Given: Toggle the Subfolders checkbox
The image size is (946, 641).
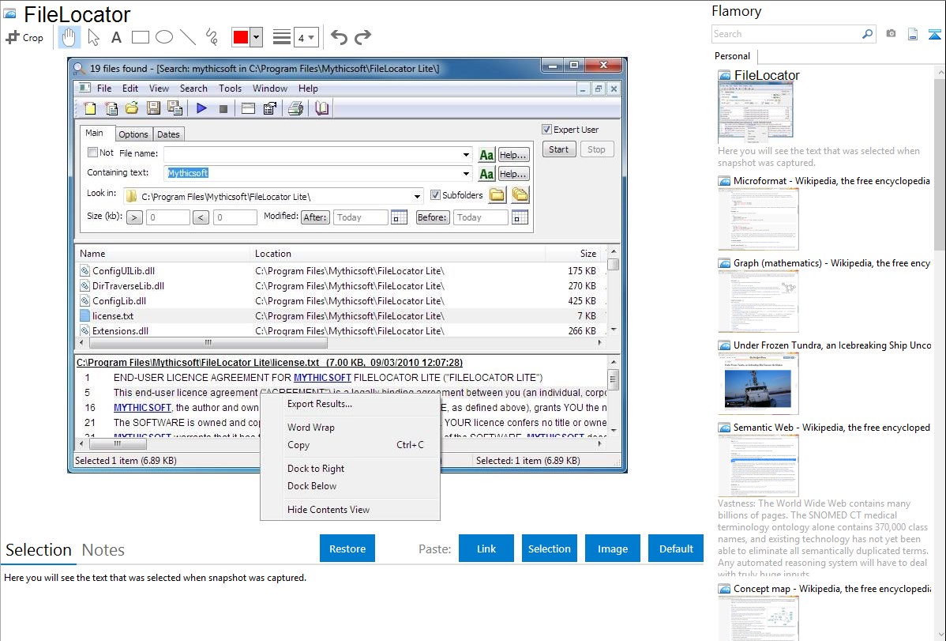Looking at the screenshot, I should coord(435,195).
